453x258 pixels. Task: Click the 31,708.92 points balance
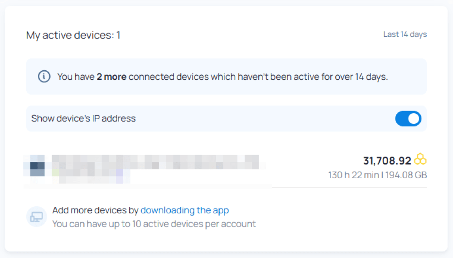click(x=387, y=161)
